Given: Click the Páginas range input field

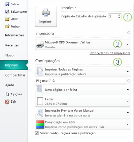Looking at the screenshot, I should pos(88,81).
